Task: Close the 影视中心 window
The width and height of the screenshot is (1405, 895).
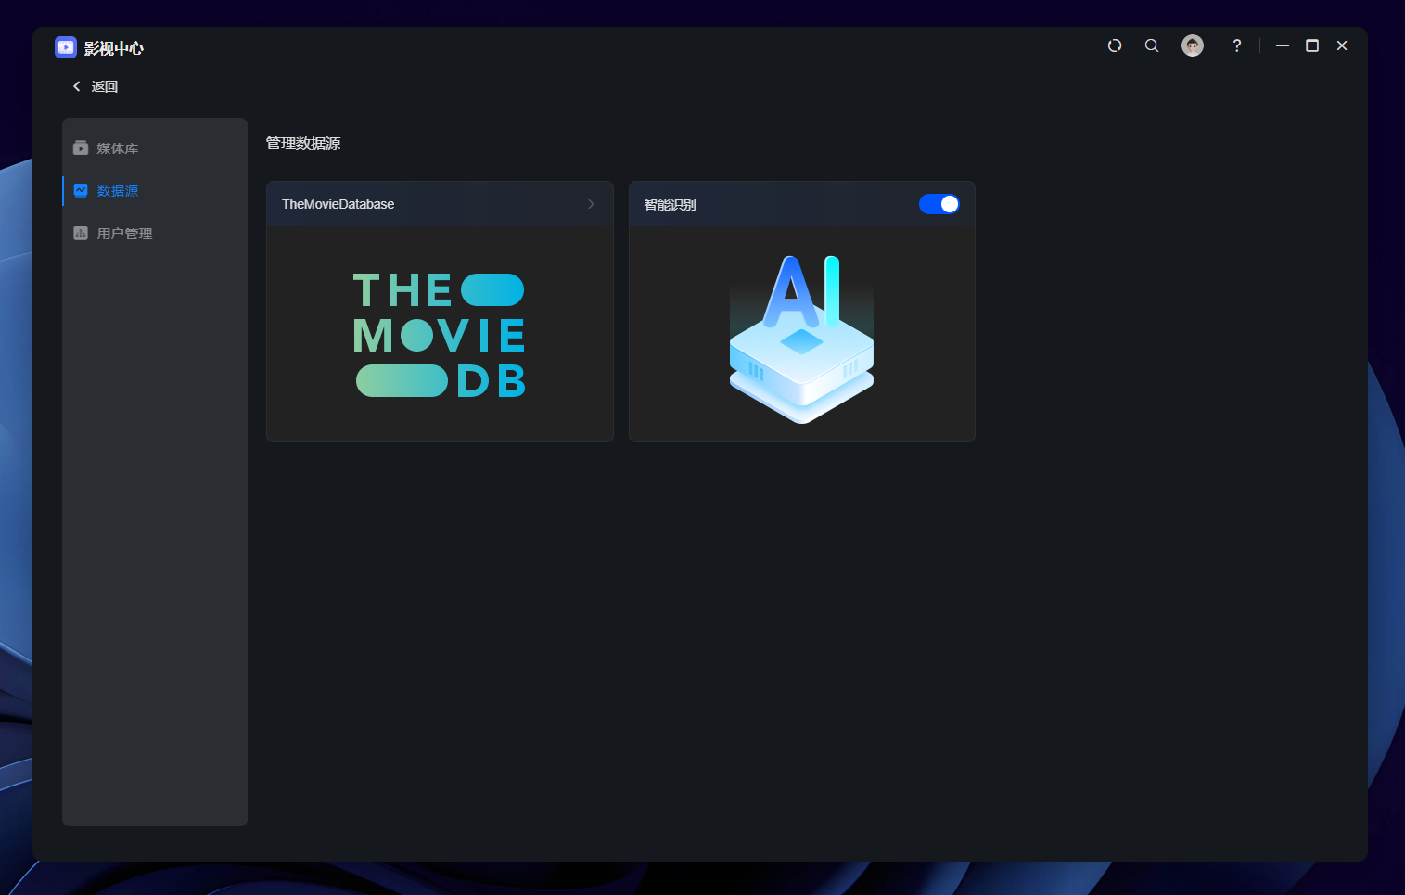Action: point(1342,45)
